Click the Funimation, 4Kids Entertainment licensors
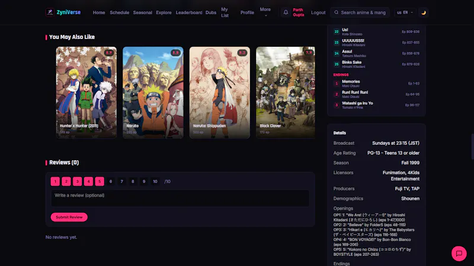Screen dimensions: 474x266 [x=401, y=176]
